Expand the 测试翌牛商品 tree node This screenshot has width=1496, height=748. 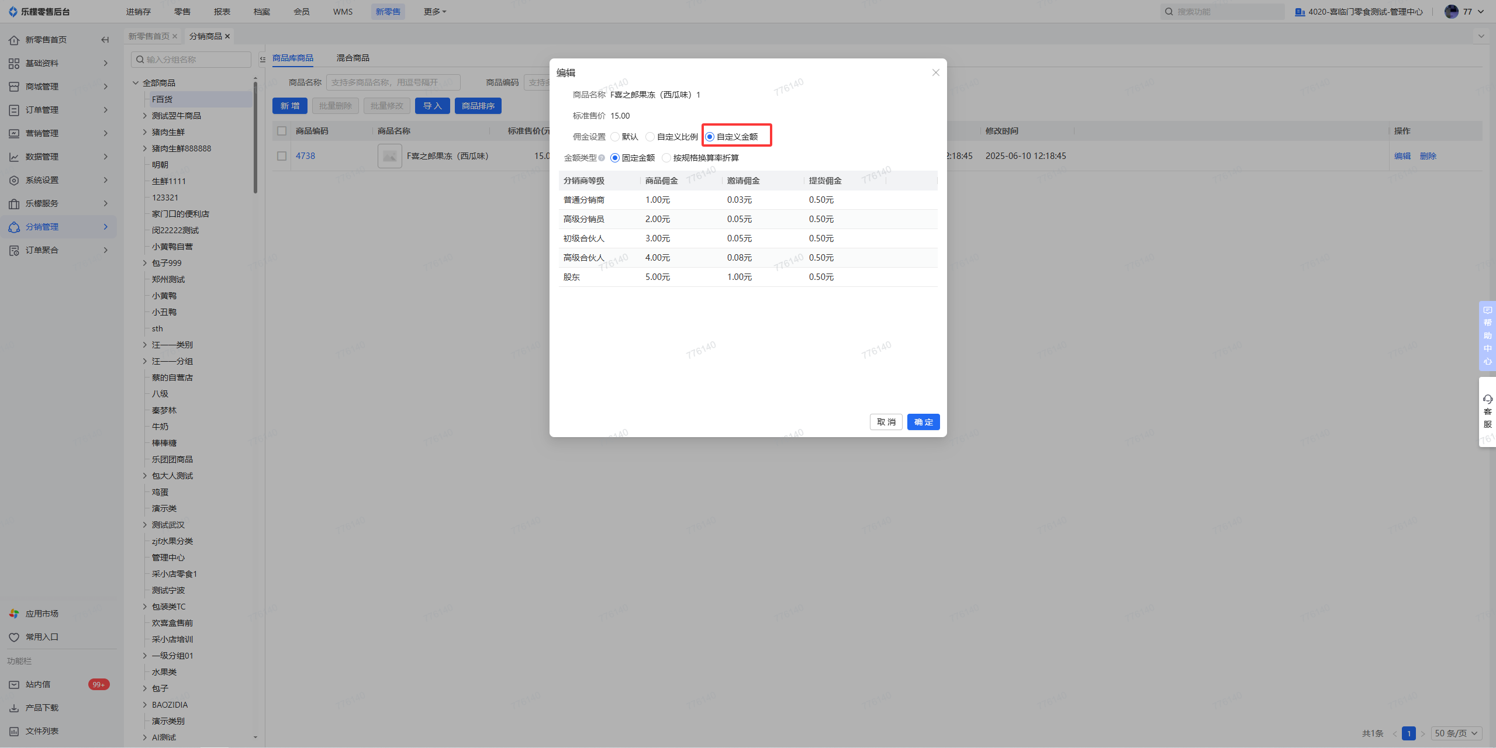[145, 116]
